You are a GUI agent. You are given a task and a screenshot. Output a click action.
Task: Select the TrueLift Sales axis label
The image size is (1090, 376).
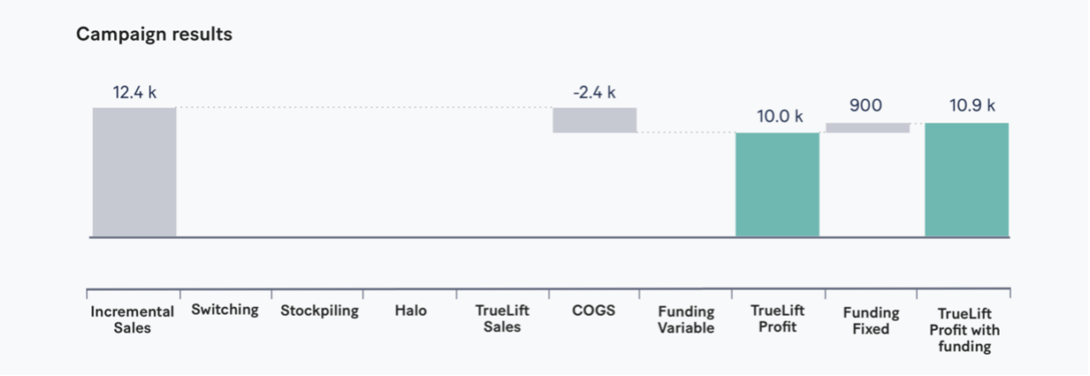502,319
